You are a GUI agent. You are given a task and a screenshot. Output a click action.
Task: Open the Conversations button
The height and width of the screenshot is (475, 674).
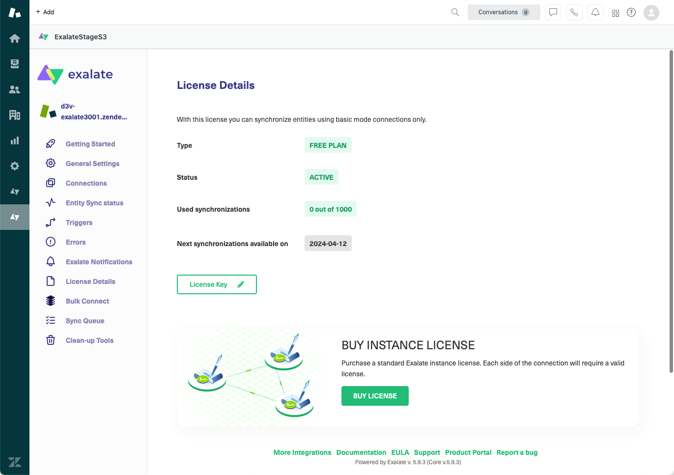click(x=504, y=12)
